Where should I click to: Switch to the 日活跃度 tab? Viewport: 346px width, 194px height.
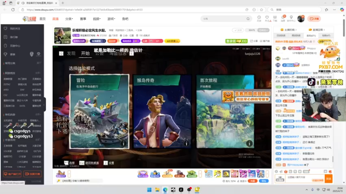point(281,35)
